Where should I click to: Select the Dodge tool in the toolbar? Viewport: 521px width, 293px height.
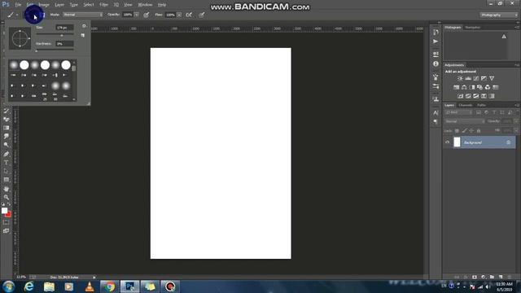[x=6, y=145]
